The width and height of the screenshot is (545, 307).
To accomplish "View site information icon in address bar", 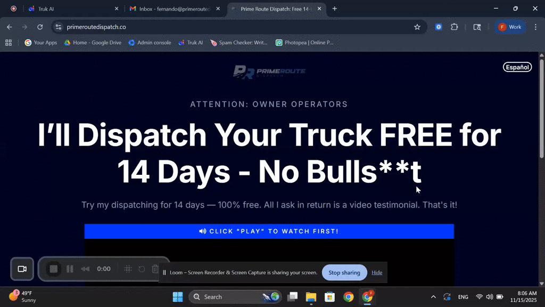I will [x=59, y=27].
